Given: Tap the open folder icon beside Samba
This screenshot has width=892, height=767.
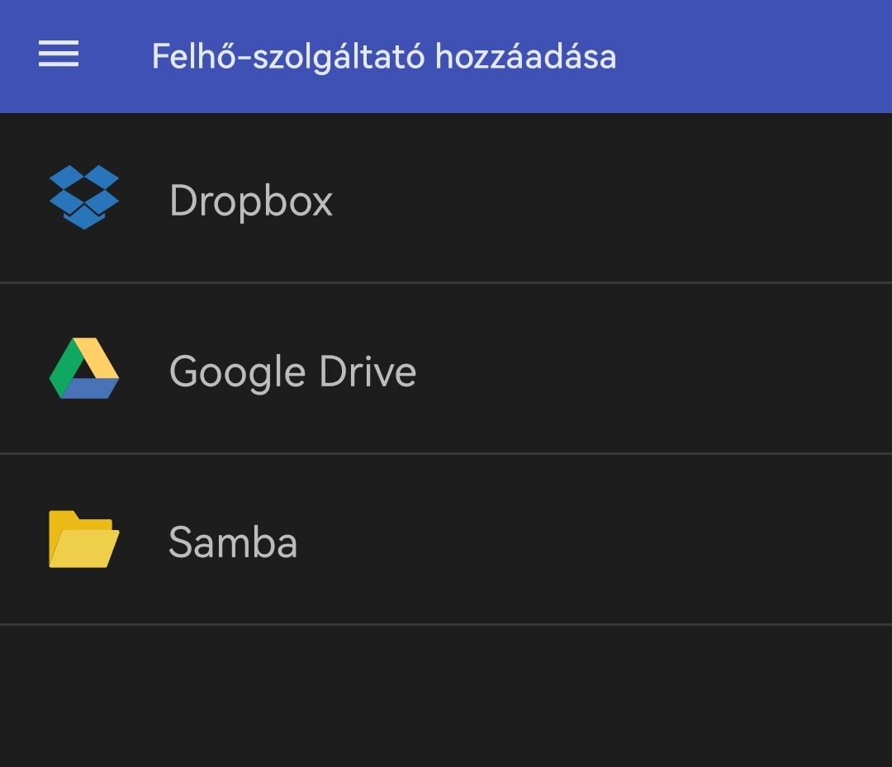Looking at the screenshot, I should click(x=84, y=540).
